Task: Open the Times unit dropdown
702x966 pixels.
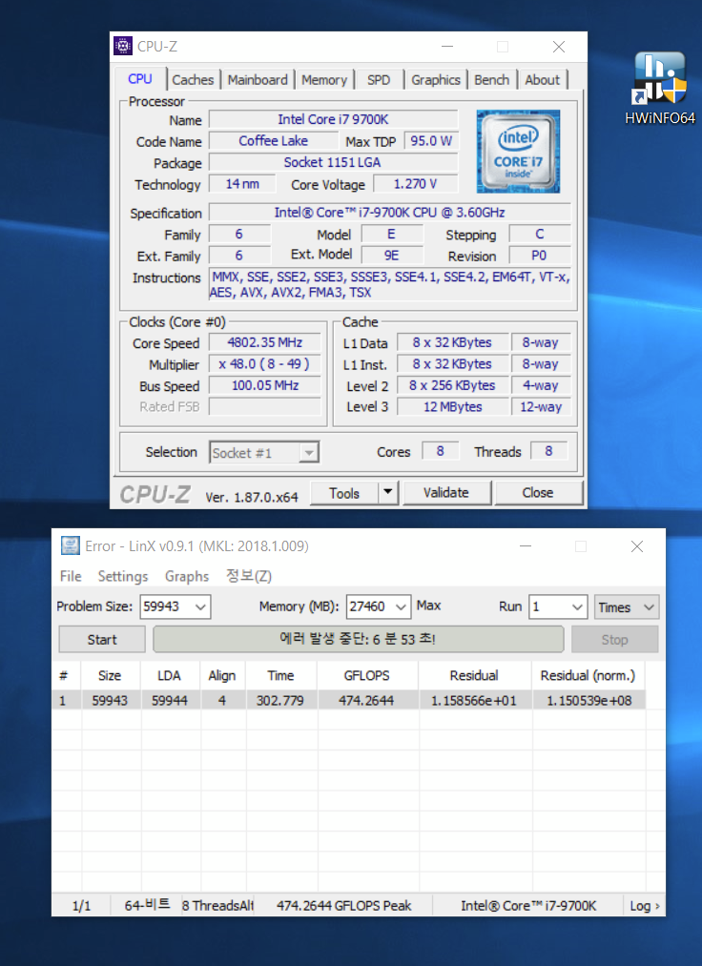Action: (x=627, y=606)
